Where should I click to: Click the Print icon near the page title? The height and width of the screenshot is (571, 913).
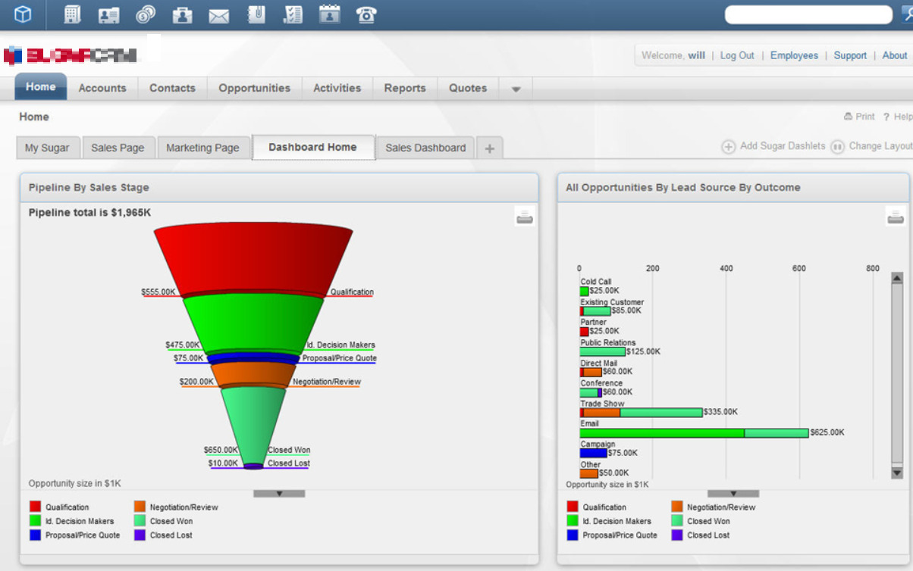pos(848,117)
